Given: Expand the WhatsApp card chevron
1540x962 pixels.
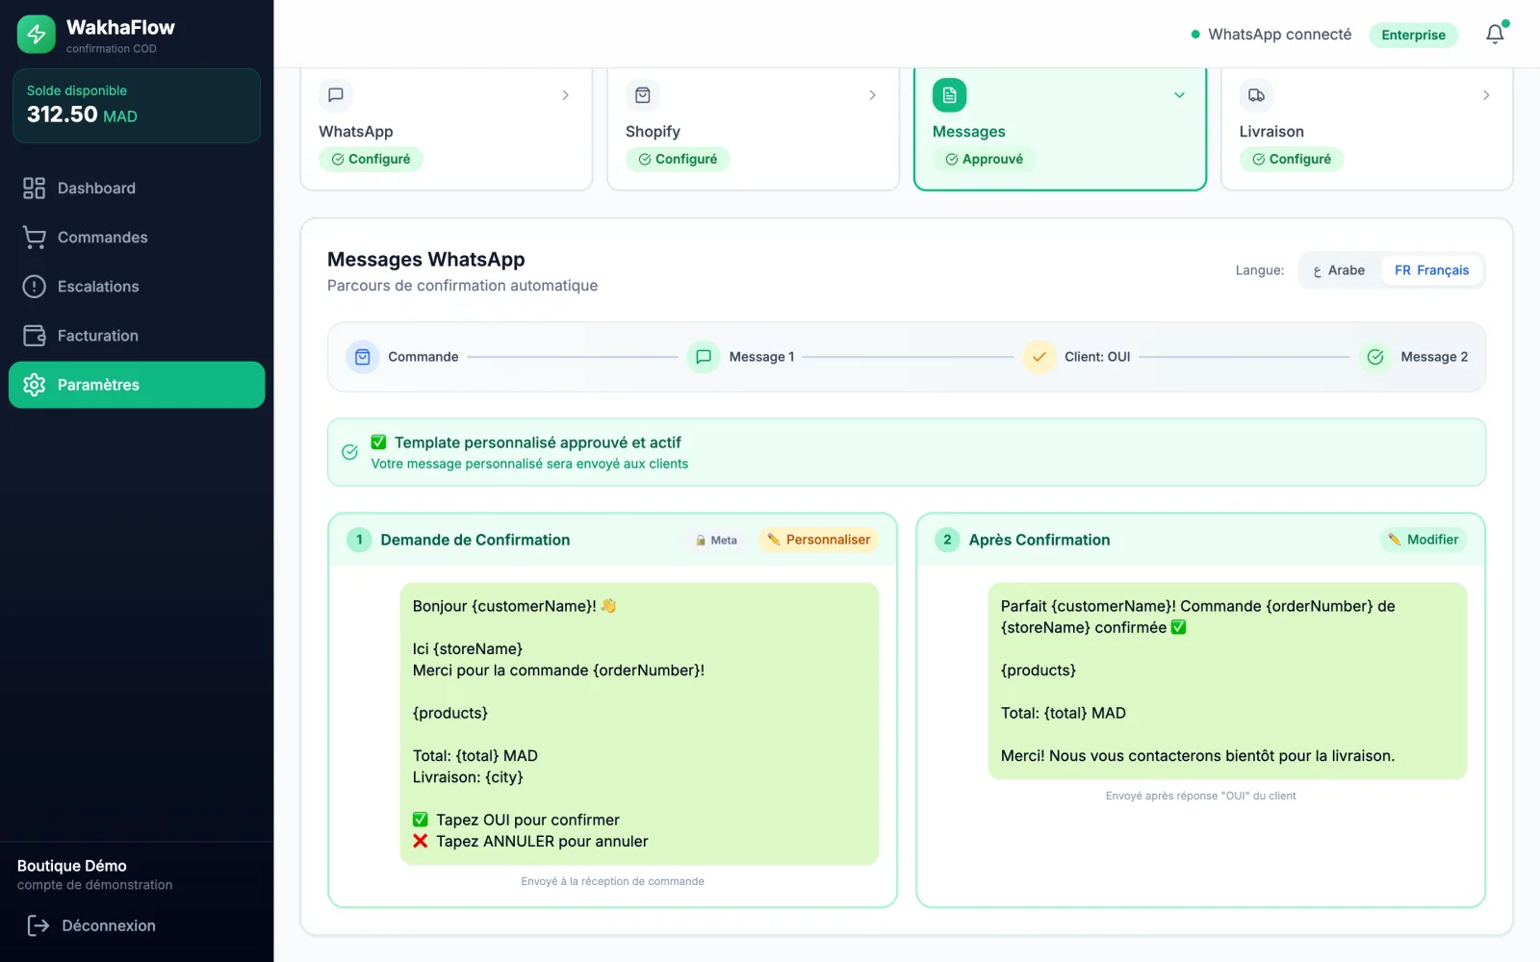Looking at the screenshot, I should pyautogui.click(x=566, y=95).
